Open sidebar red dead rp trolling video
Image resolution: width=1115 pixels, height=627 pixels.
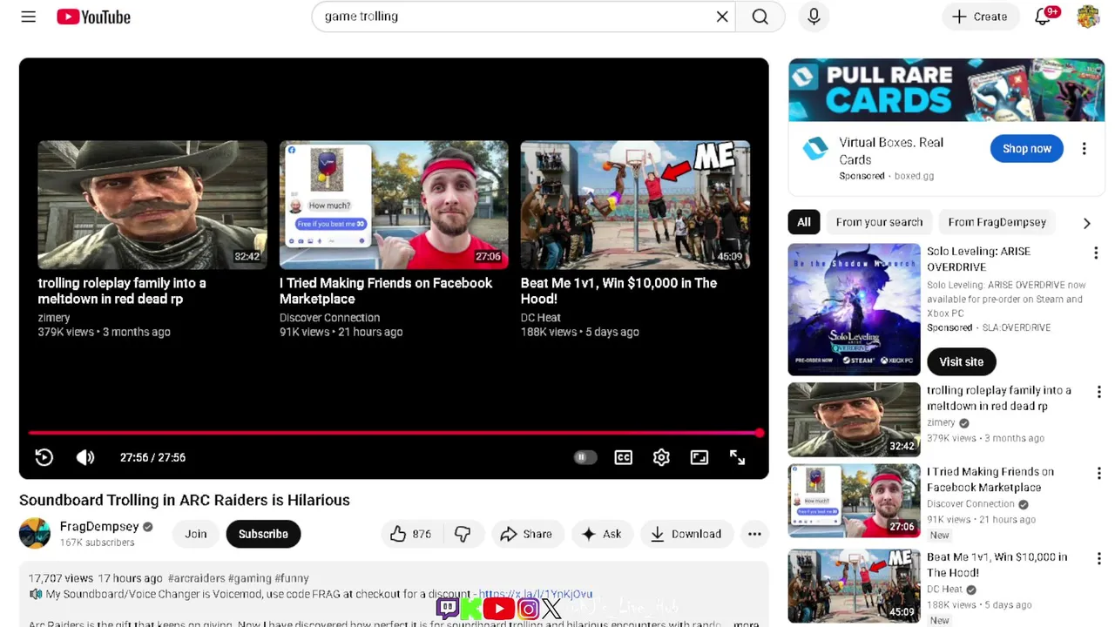click(854, 420)
